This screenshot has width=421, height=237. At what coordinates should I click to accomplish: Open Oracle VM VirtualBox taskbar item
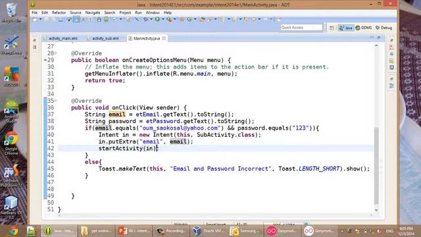tap(209, 231)
